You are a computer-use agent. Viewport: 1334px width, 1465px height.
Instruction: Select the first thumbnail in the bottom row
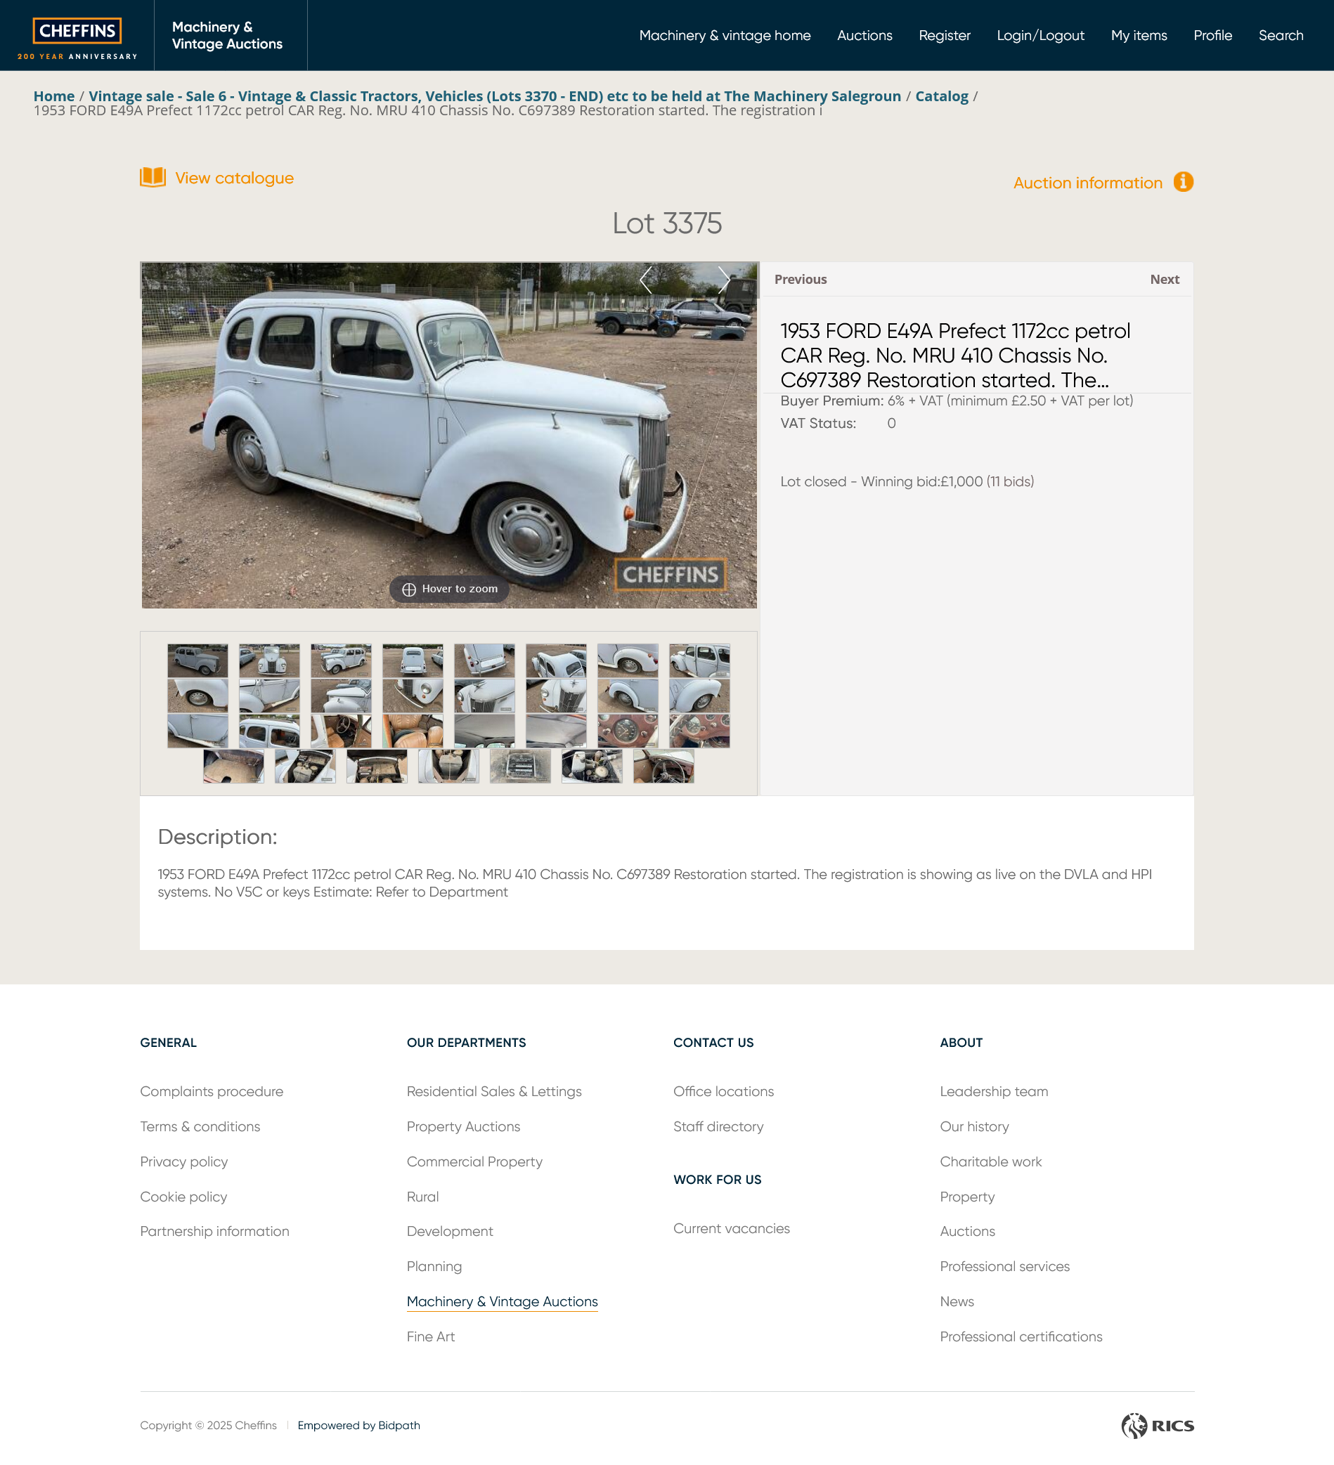tap(233, 767)
